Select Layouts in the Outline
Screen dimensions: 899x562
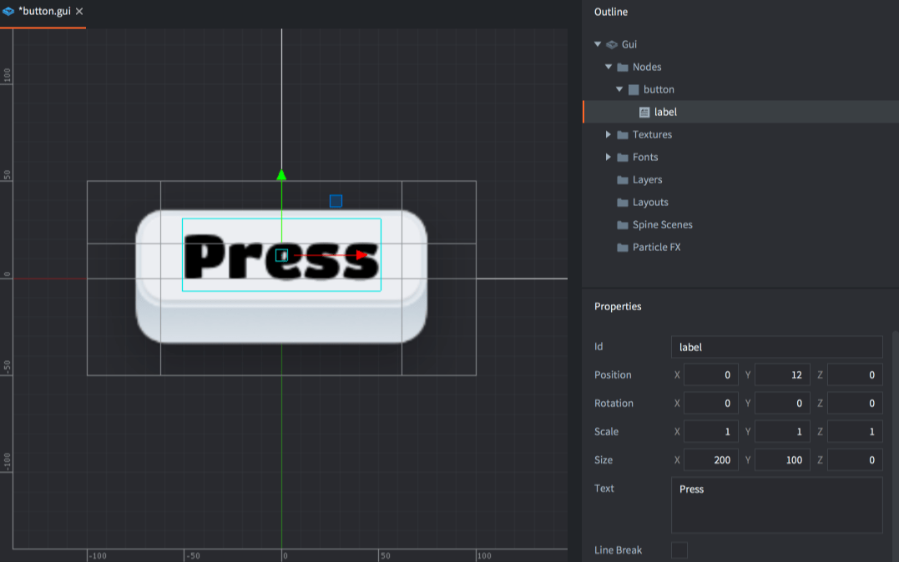click(650, 202)
